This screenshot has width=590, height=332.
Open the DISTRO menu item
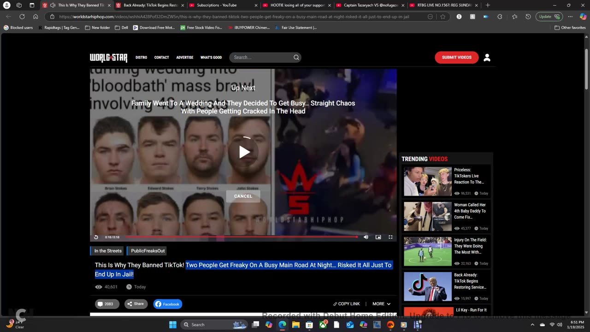[x=142, y=58]
